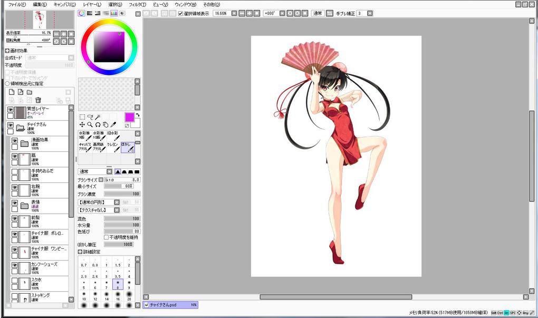Switch to the チャイナさん.psd document tab
The image size is (538, 318).
[170, 305]
